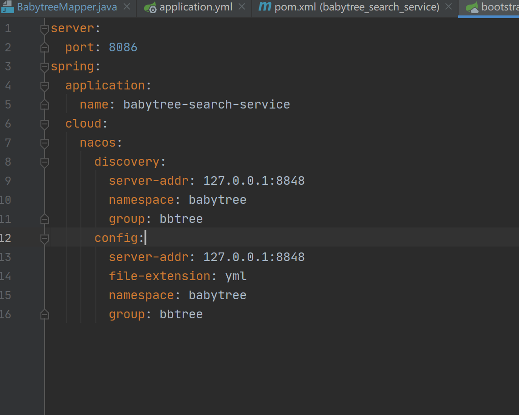The image size is (519, 415).
Task: Fold the application section in gutter
Action: tap(45, 86)
